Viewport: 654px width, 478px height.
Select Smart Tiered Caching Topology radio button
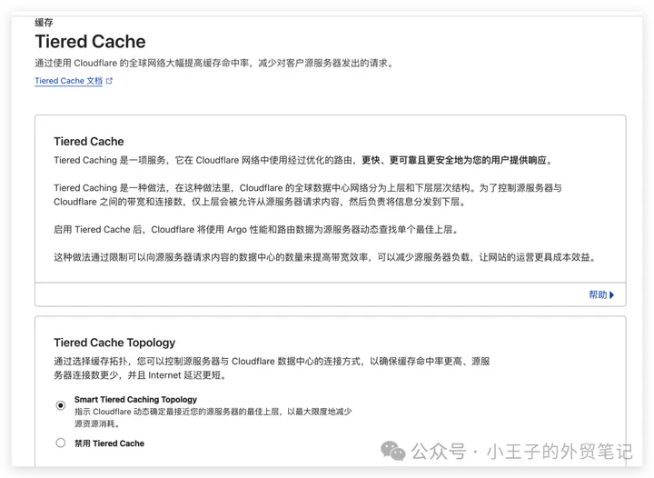61,405
